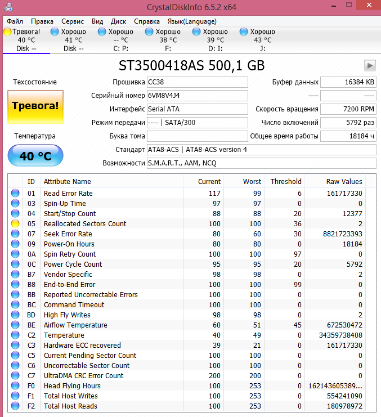Click status icon for UltraDMA CRC Error Count

point(15,375)
